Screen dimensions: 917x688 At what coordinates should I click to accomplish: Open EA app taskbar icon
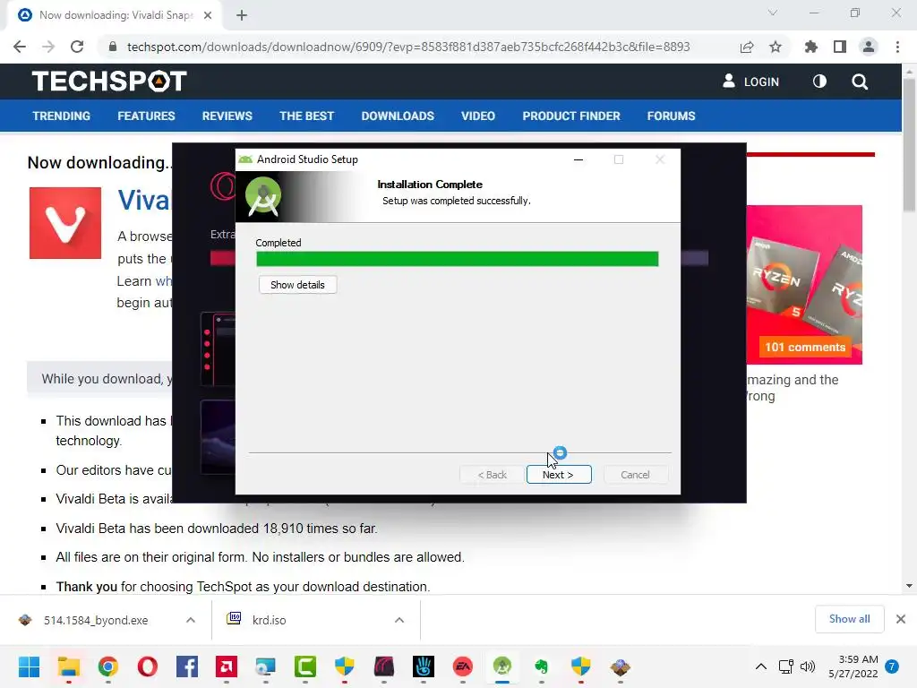click(x=463, y=666)
